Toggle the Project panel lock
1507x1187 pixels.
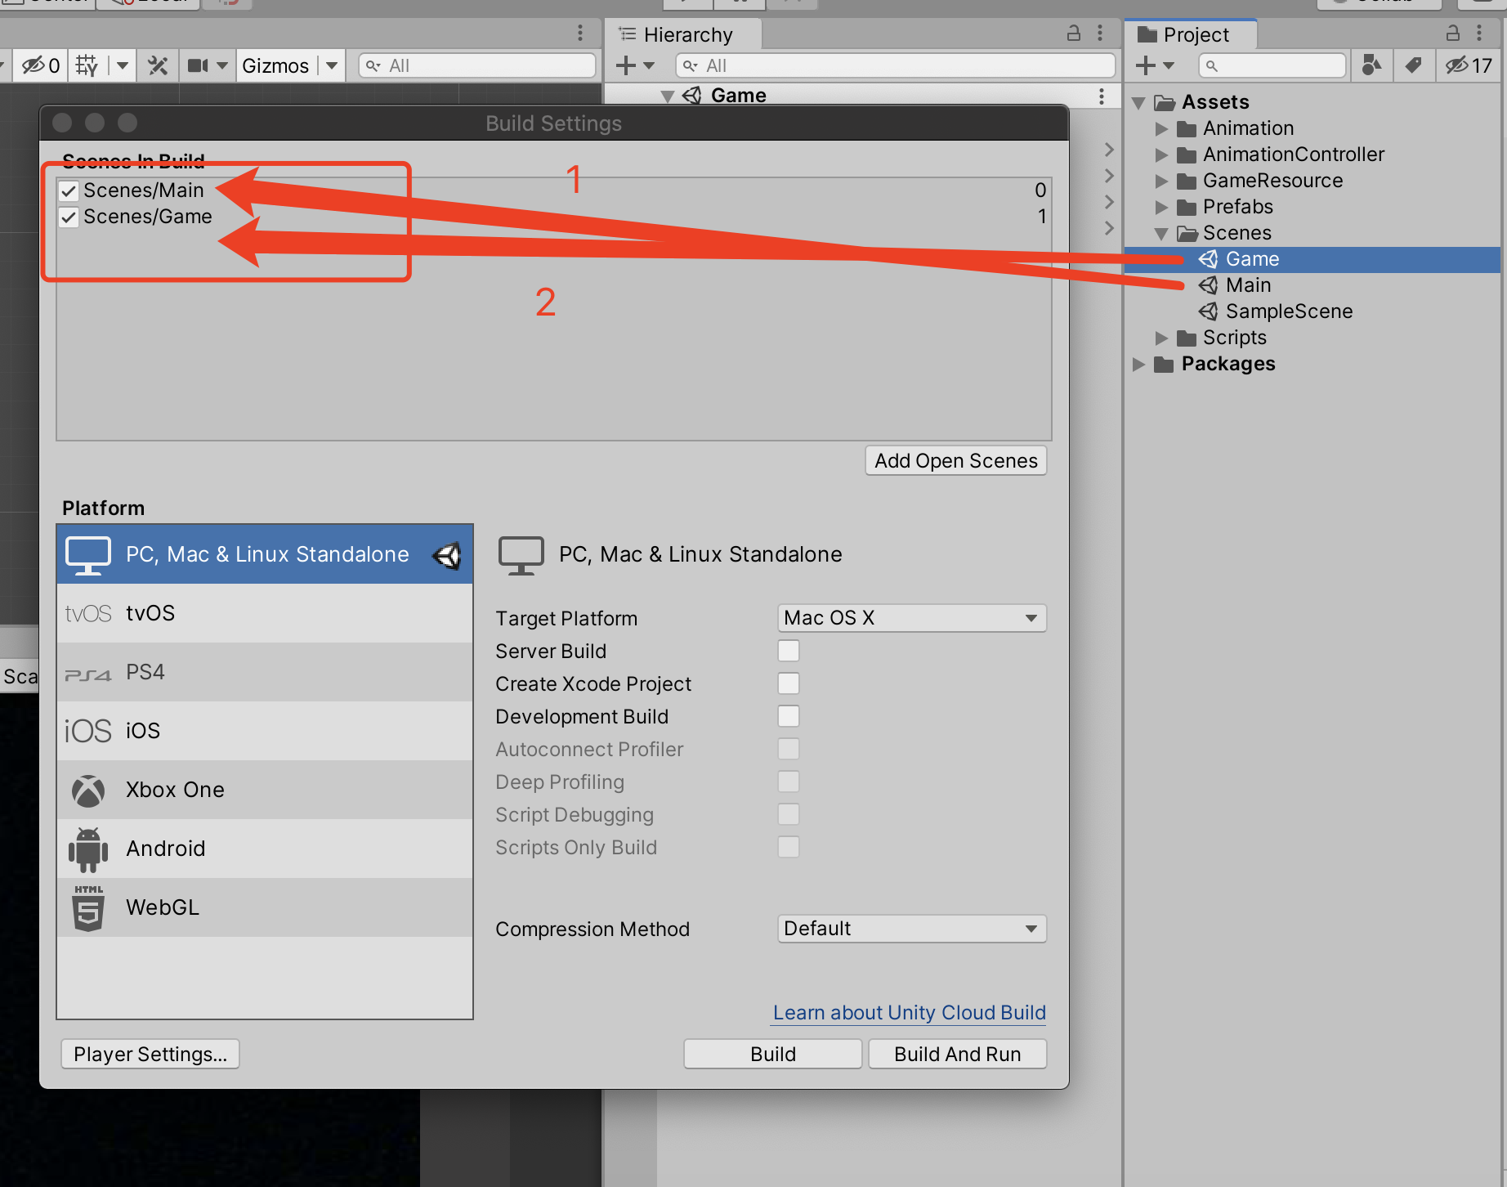(x=1453, y=33)
